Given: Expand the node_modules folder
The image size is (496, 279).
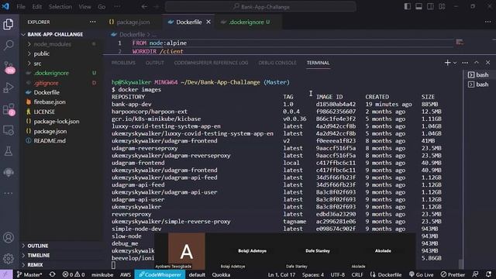Looking at the screenshot, I should click(52, 44).
